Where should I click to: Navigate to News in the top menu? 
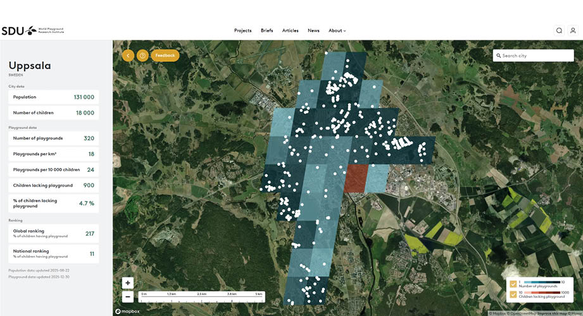[313, 30]
